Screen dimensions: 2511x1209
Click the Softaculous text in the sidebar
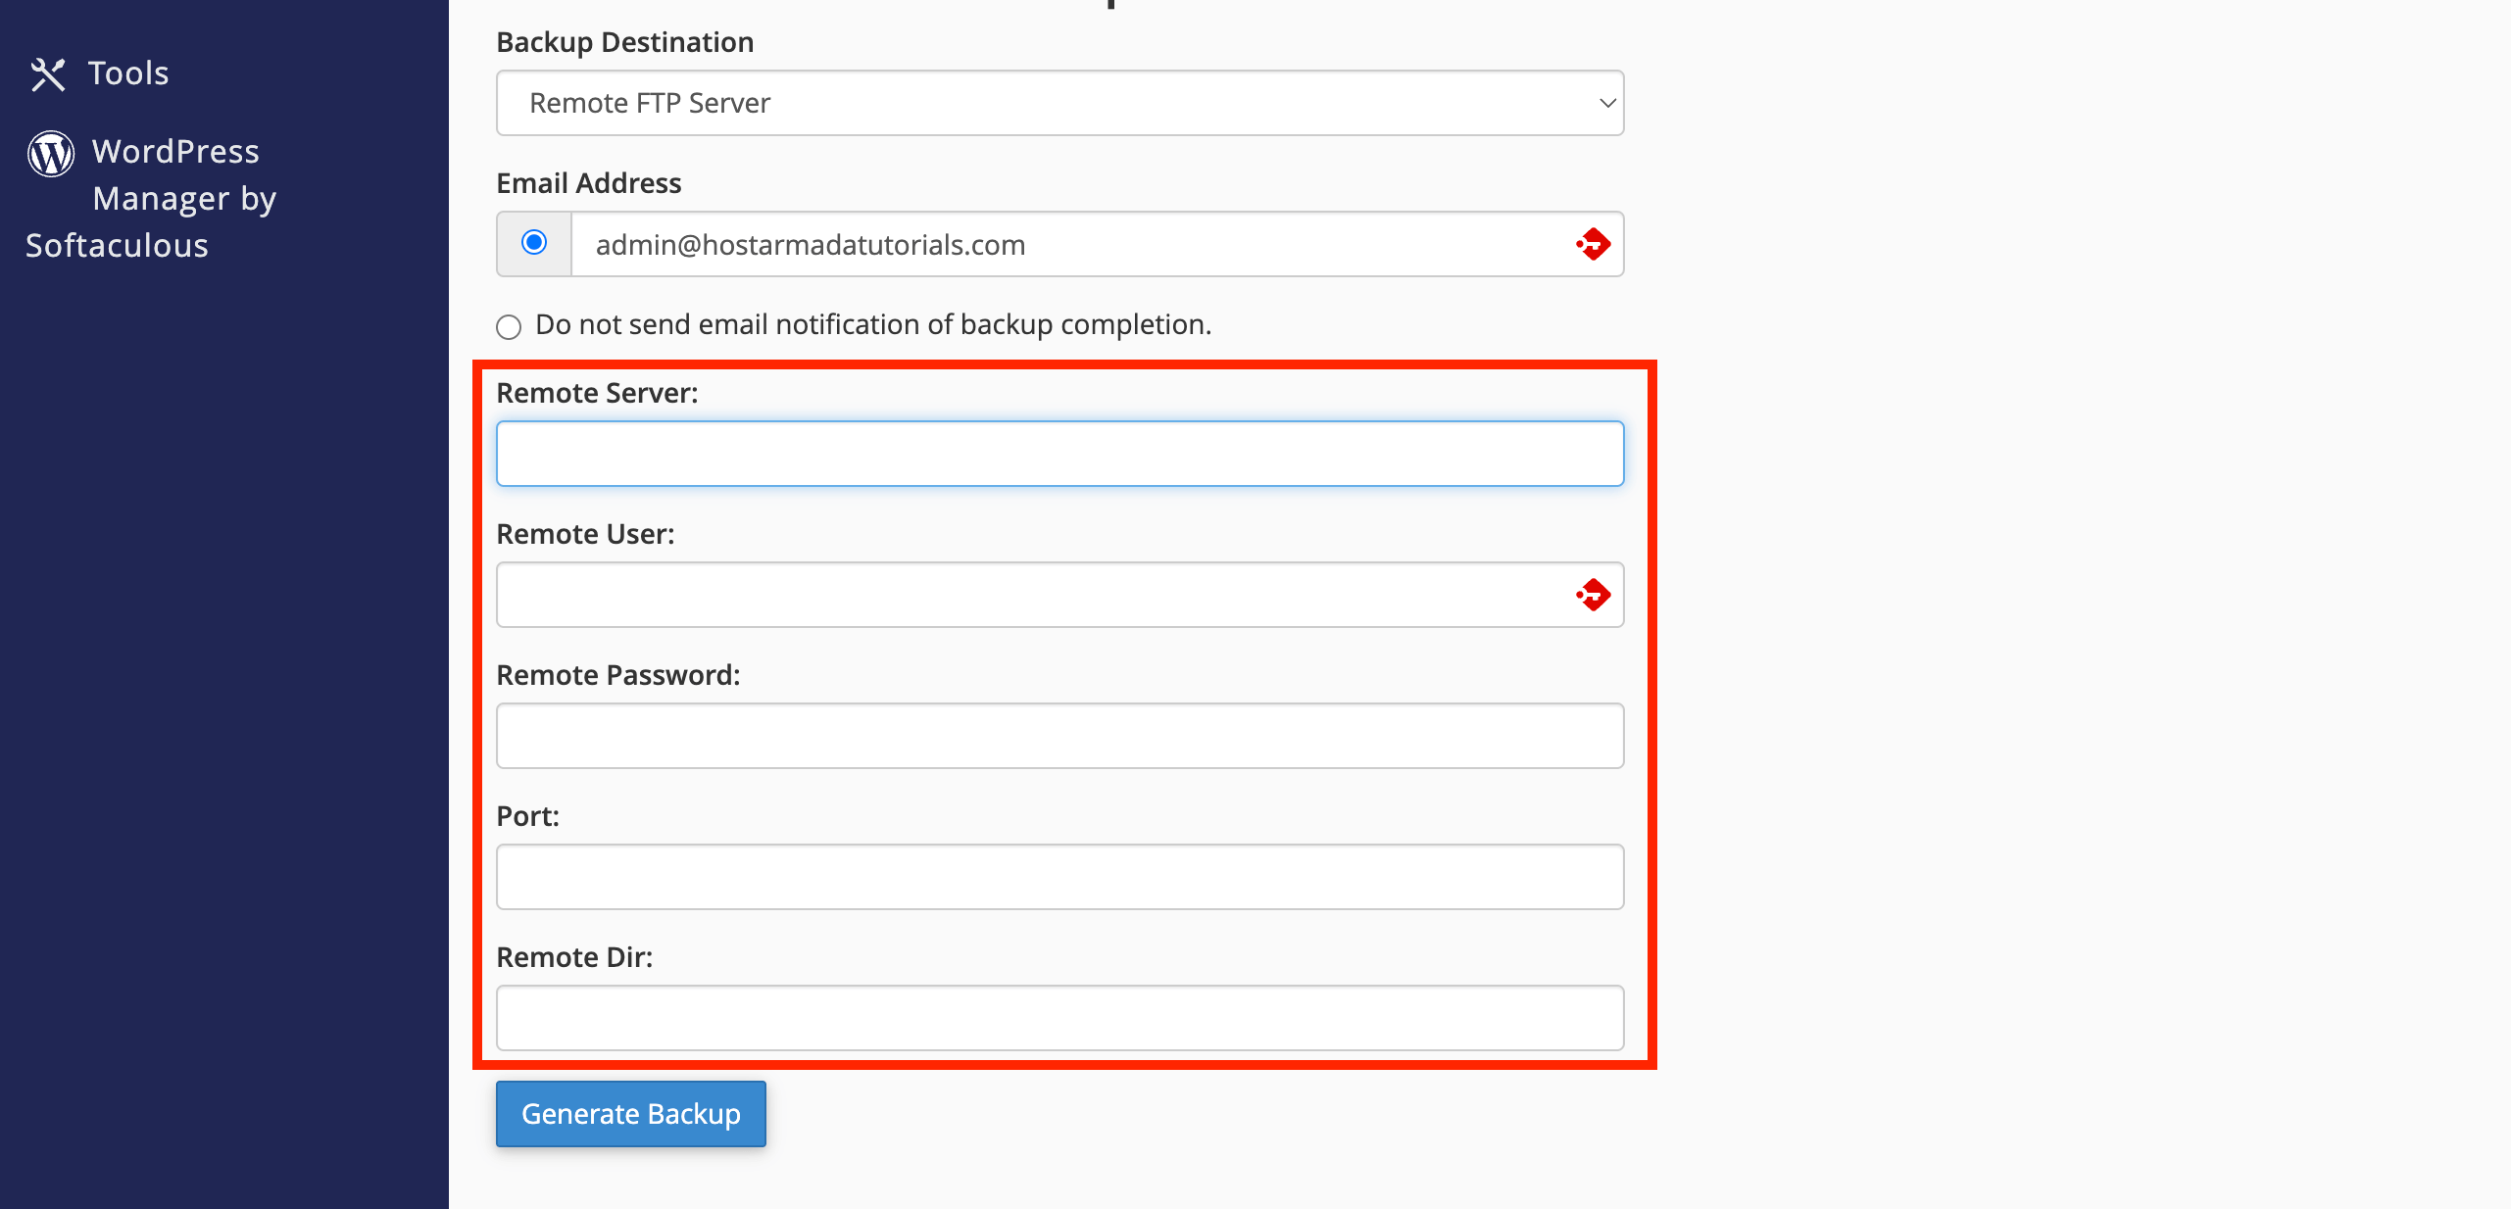tap(116, 245)
